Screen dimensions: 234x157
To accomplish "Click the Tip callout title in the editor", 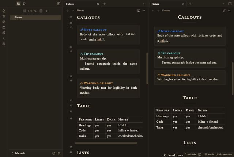I will pos(93,54).
